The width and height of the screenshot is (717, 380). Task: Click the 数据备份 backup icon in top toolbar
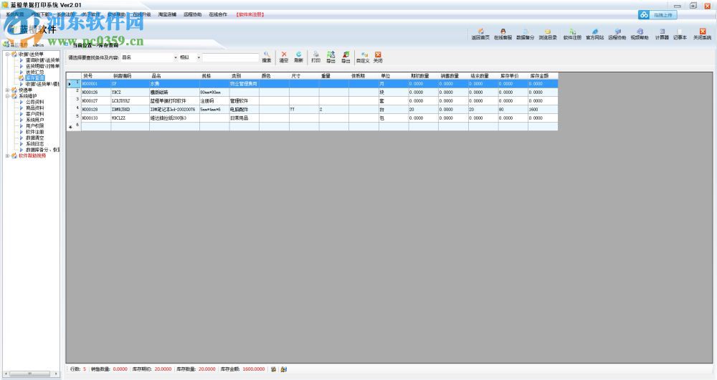coord(525,34)
